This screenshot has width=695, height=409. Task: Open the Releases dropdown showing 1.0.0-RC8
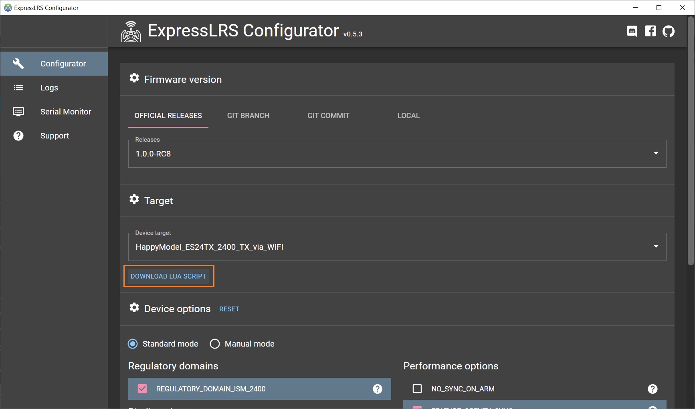397,154
